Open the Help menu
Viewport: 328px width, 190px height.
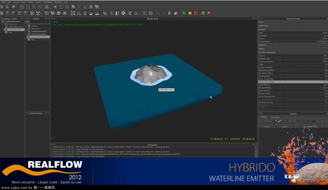(x=66, y=2)
